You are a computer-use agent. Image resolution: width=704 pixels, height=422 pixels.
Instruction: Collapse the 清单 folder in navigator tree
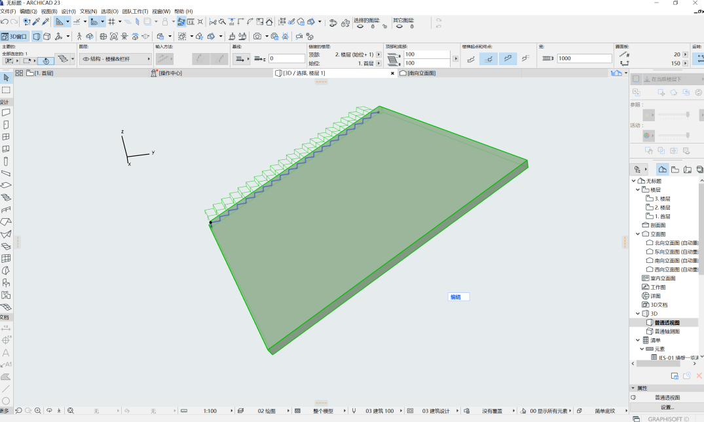pyautogui.click(x=638, y=340)
